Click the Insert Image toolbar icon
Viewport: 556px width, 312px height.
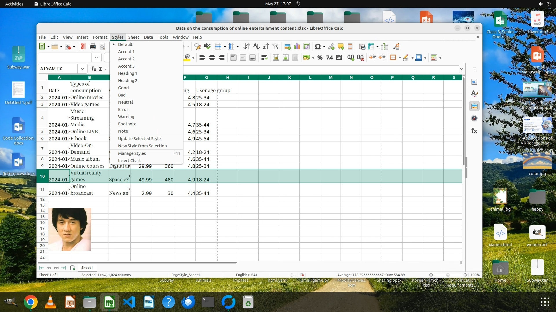(287, 47)
